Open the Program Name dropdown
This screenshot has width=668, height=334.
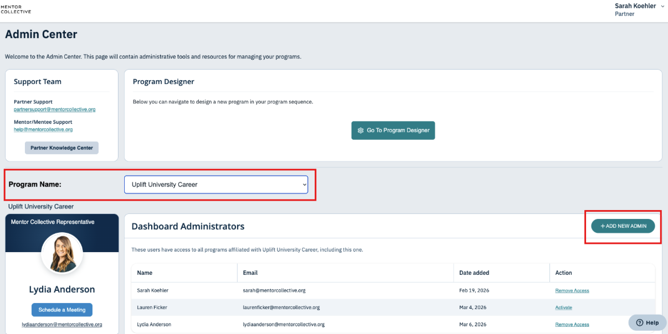click(x=216, y=185)
